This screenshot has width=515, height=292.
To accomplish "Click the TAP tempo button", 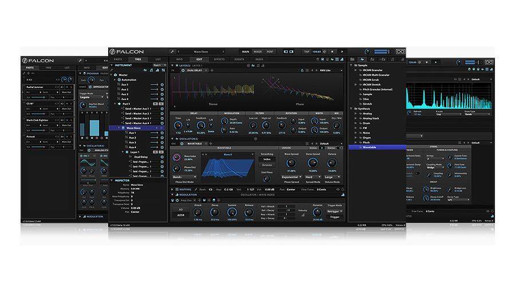I will 307,52.
